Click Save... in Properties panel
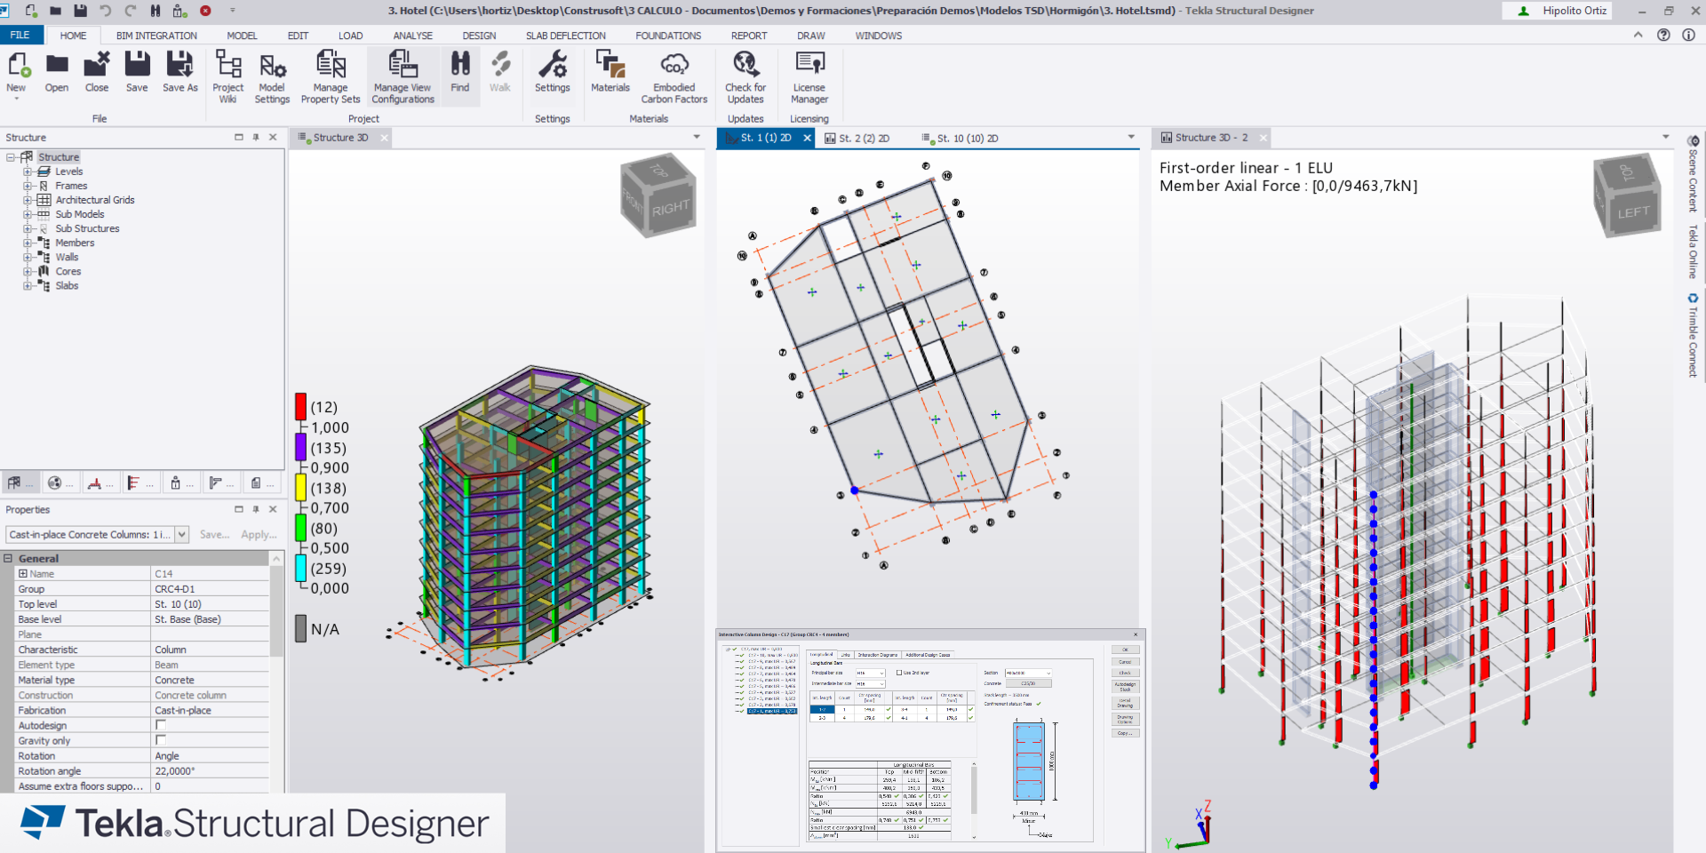The height and width of the screenshot is (853, 1706). point(214,534)
